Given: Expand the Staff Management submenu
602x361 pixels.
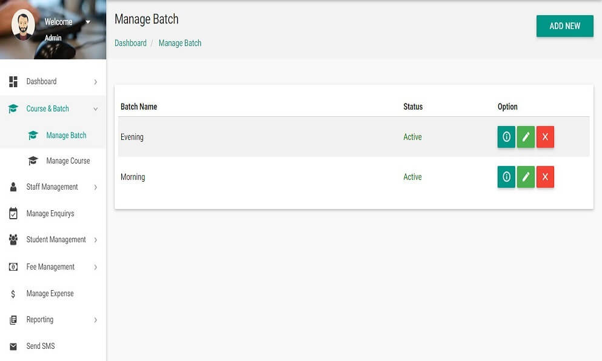Looking at the screenshot, I should [x=95, y=187].
